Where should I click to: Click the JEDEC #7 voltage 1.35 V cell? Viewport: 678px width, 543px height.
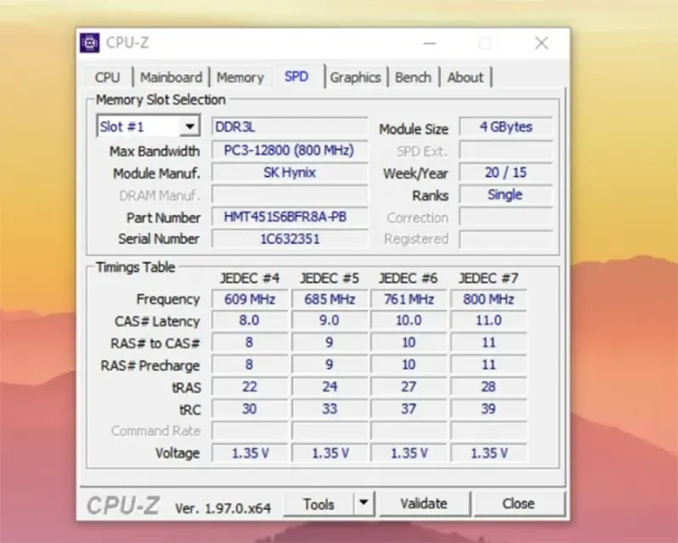click(x=489, y=453)
